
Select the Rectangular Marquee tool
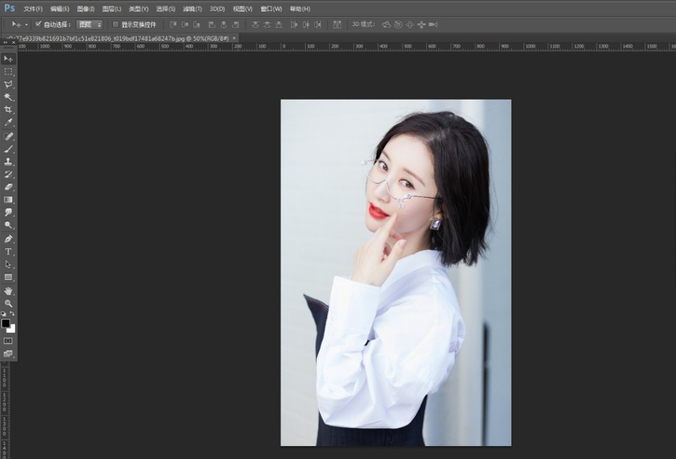[8, 71]
